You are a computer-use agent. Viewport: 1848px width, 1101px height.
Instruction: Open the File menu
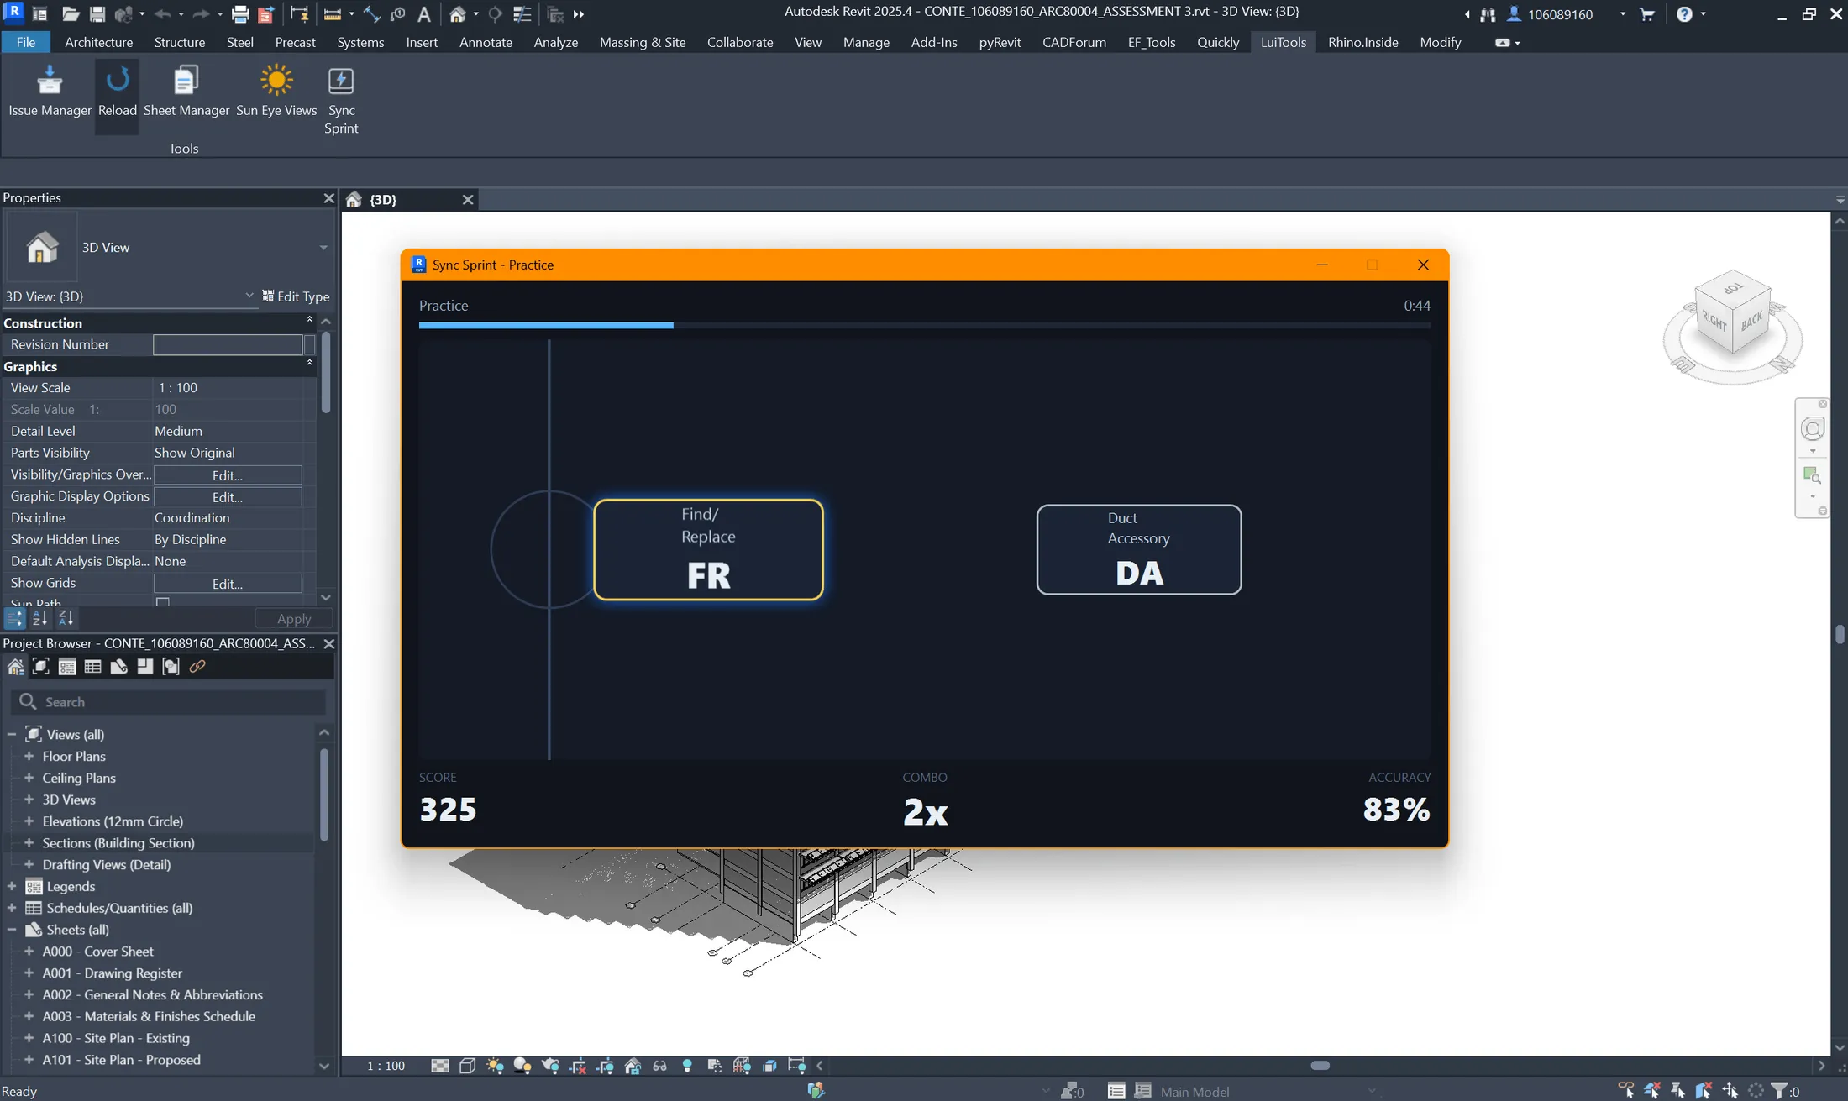pos(26,42)
